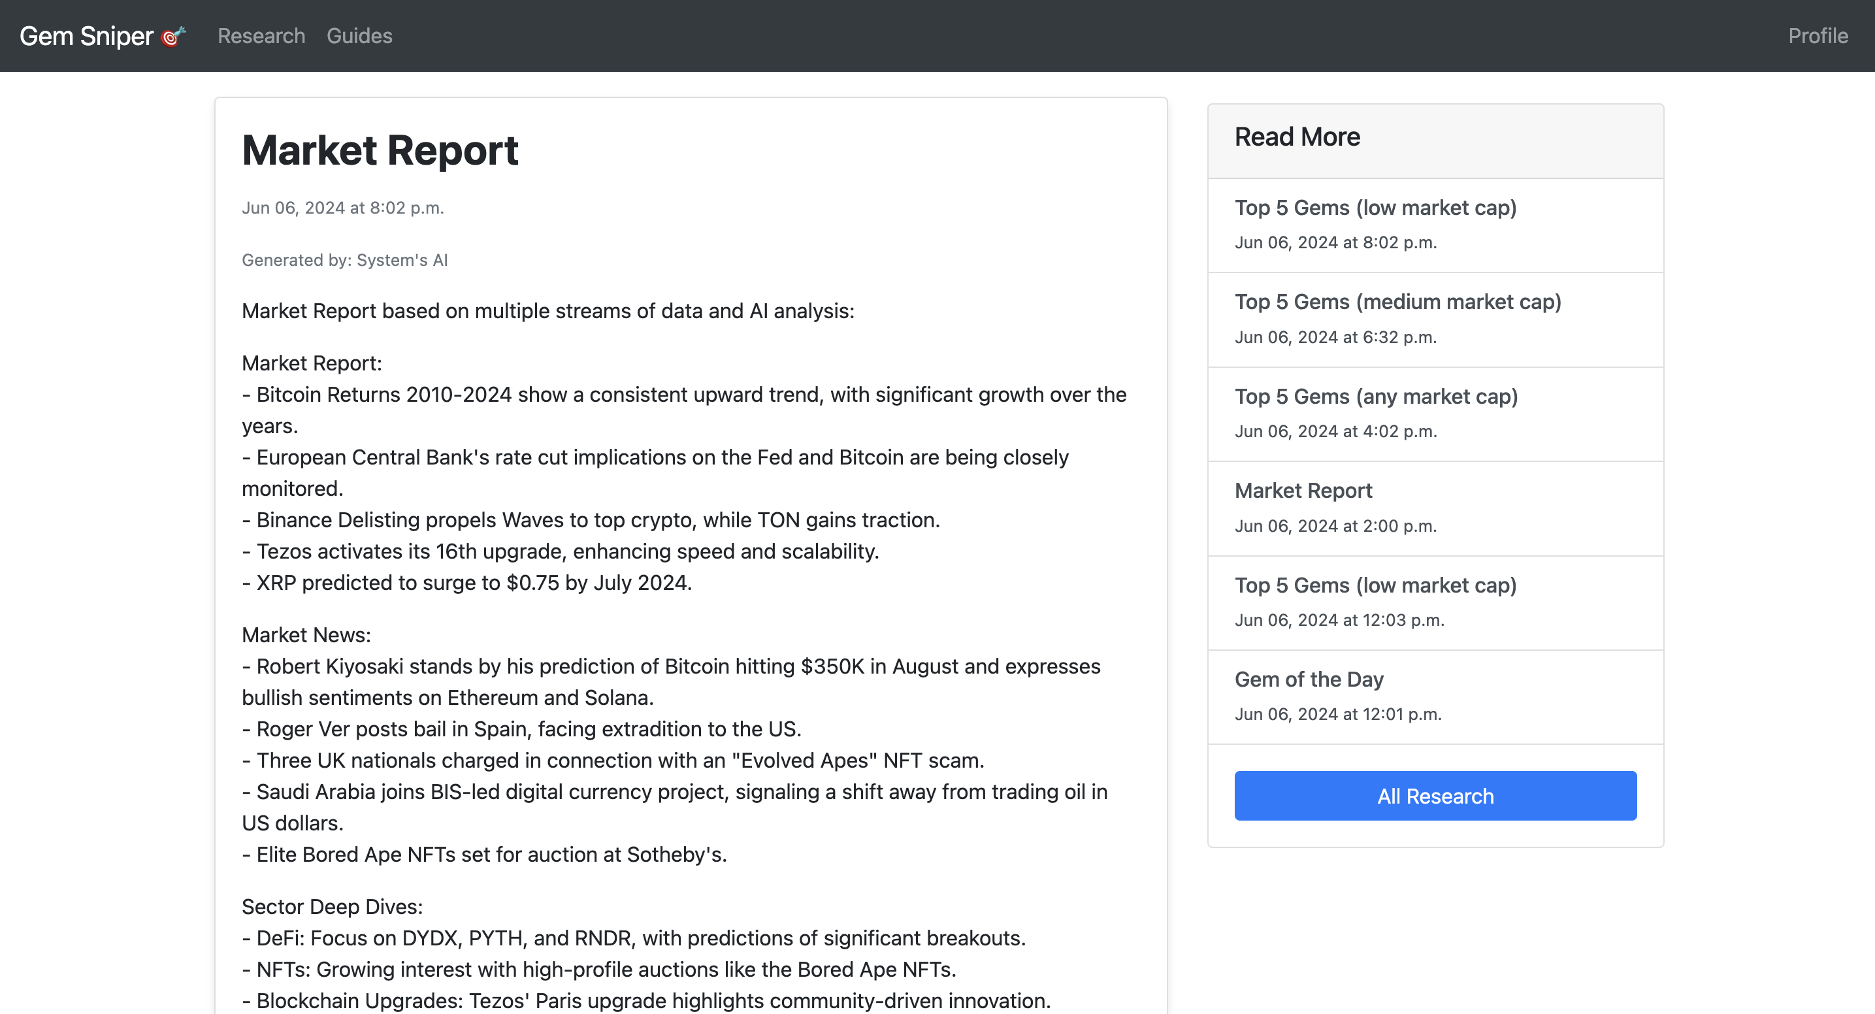The image size is (1875, 1014).
Task: Open the Gem of the Day entry
Action: (x=1309, y=679)
